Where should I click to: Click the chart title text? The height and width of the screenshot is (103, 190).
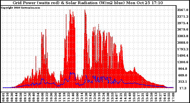[x=88, y=3]
